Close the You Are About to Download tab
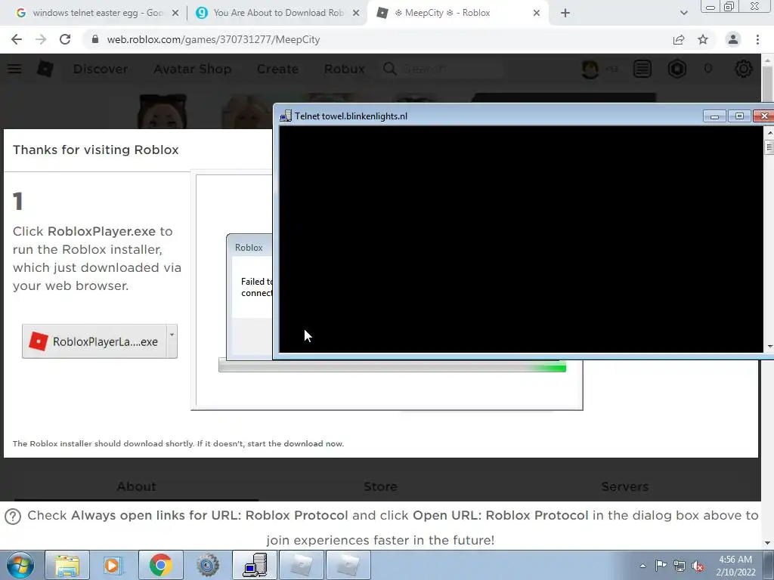The height and width of the screenshot is (580, 774). [x=356, y=13]
